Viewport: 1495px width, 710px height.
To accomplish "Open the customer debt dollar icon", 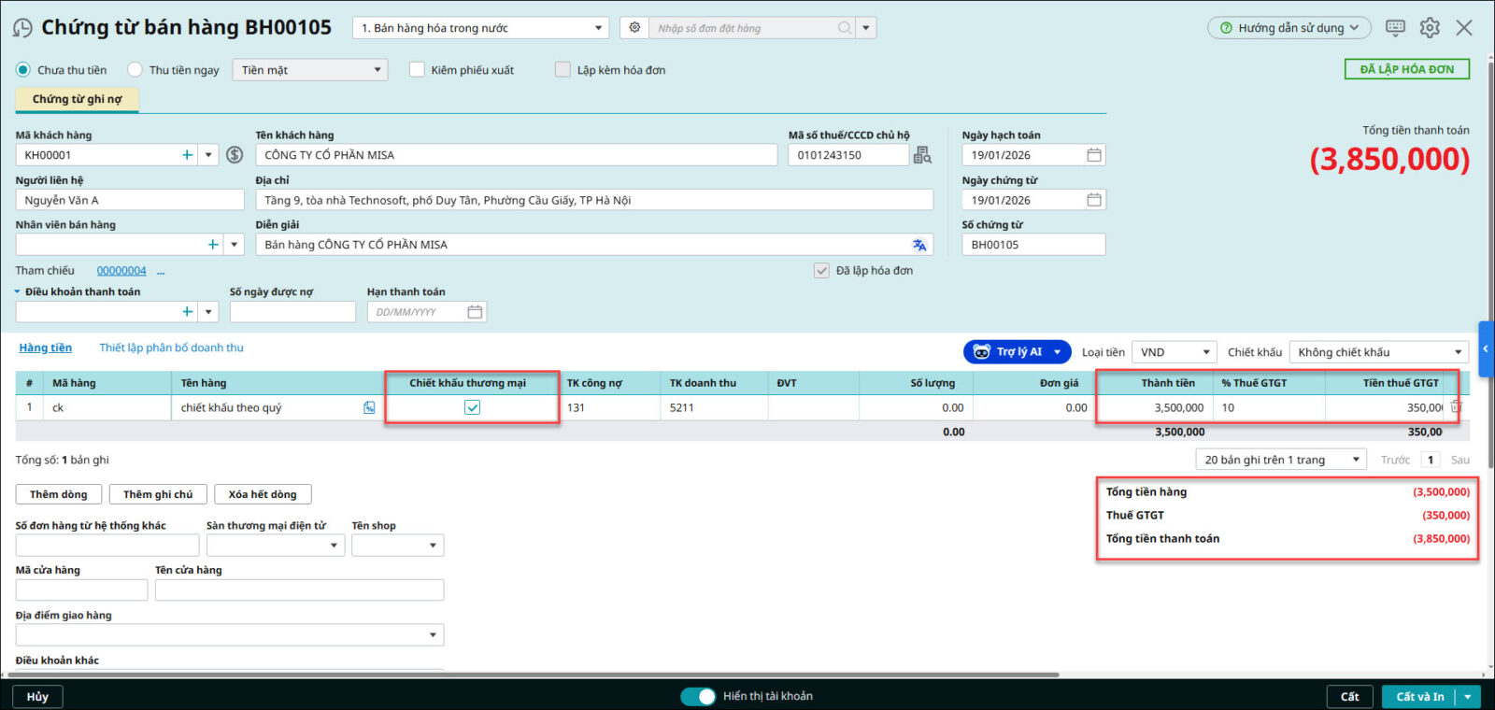I will coord(235,155).
